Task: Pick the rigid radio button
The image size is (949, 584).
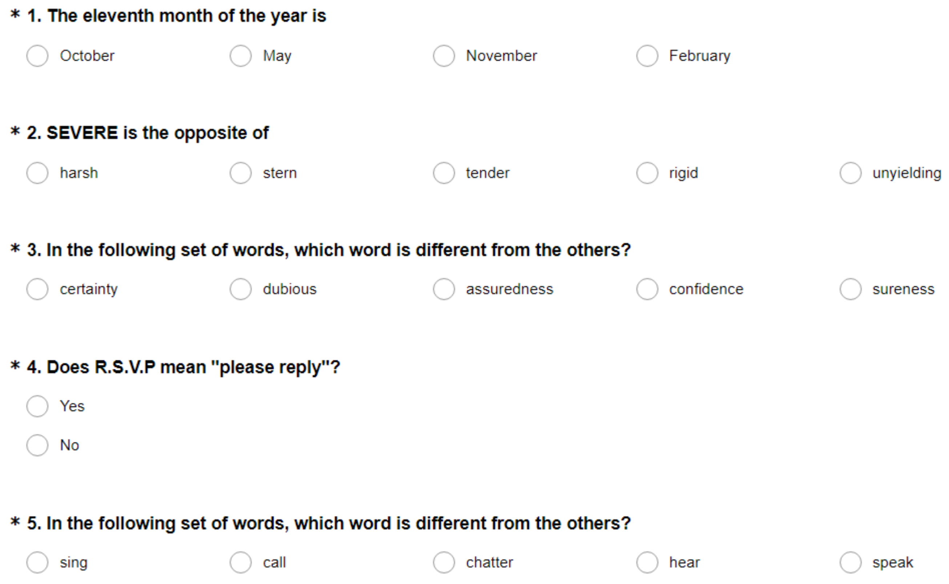Action: (647, 173)
